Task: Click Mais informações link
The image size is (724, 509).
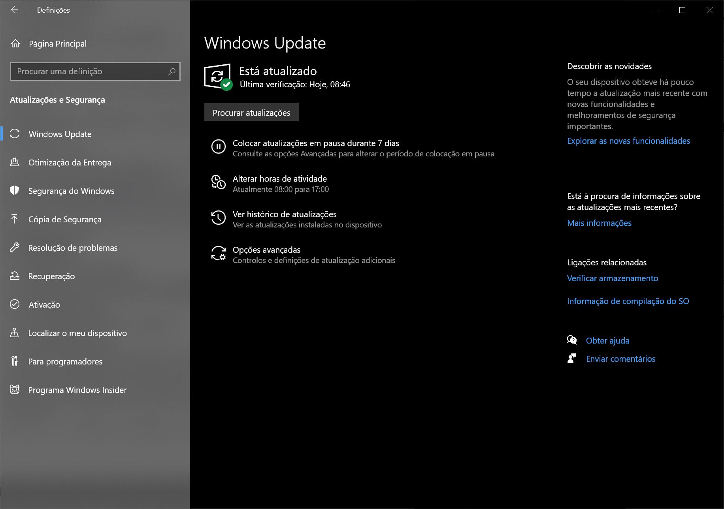Action: coord(599,223)
